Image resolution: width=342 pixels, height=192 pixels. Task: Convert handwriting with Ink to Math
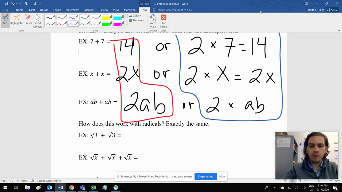tap(153, 21)
